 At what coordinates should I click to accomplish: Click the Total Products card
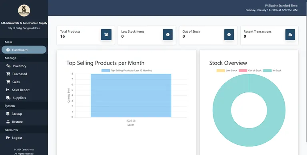[x=86, y=35]
